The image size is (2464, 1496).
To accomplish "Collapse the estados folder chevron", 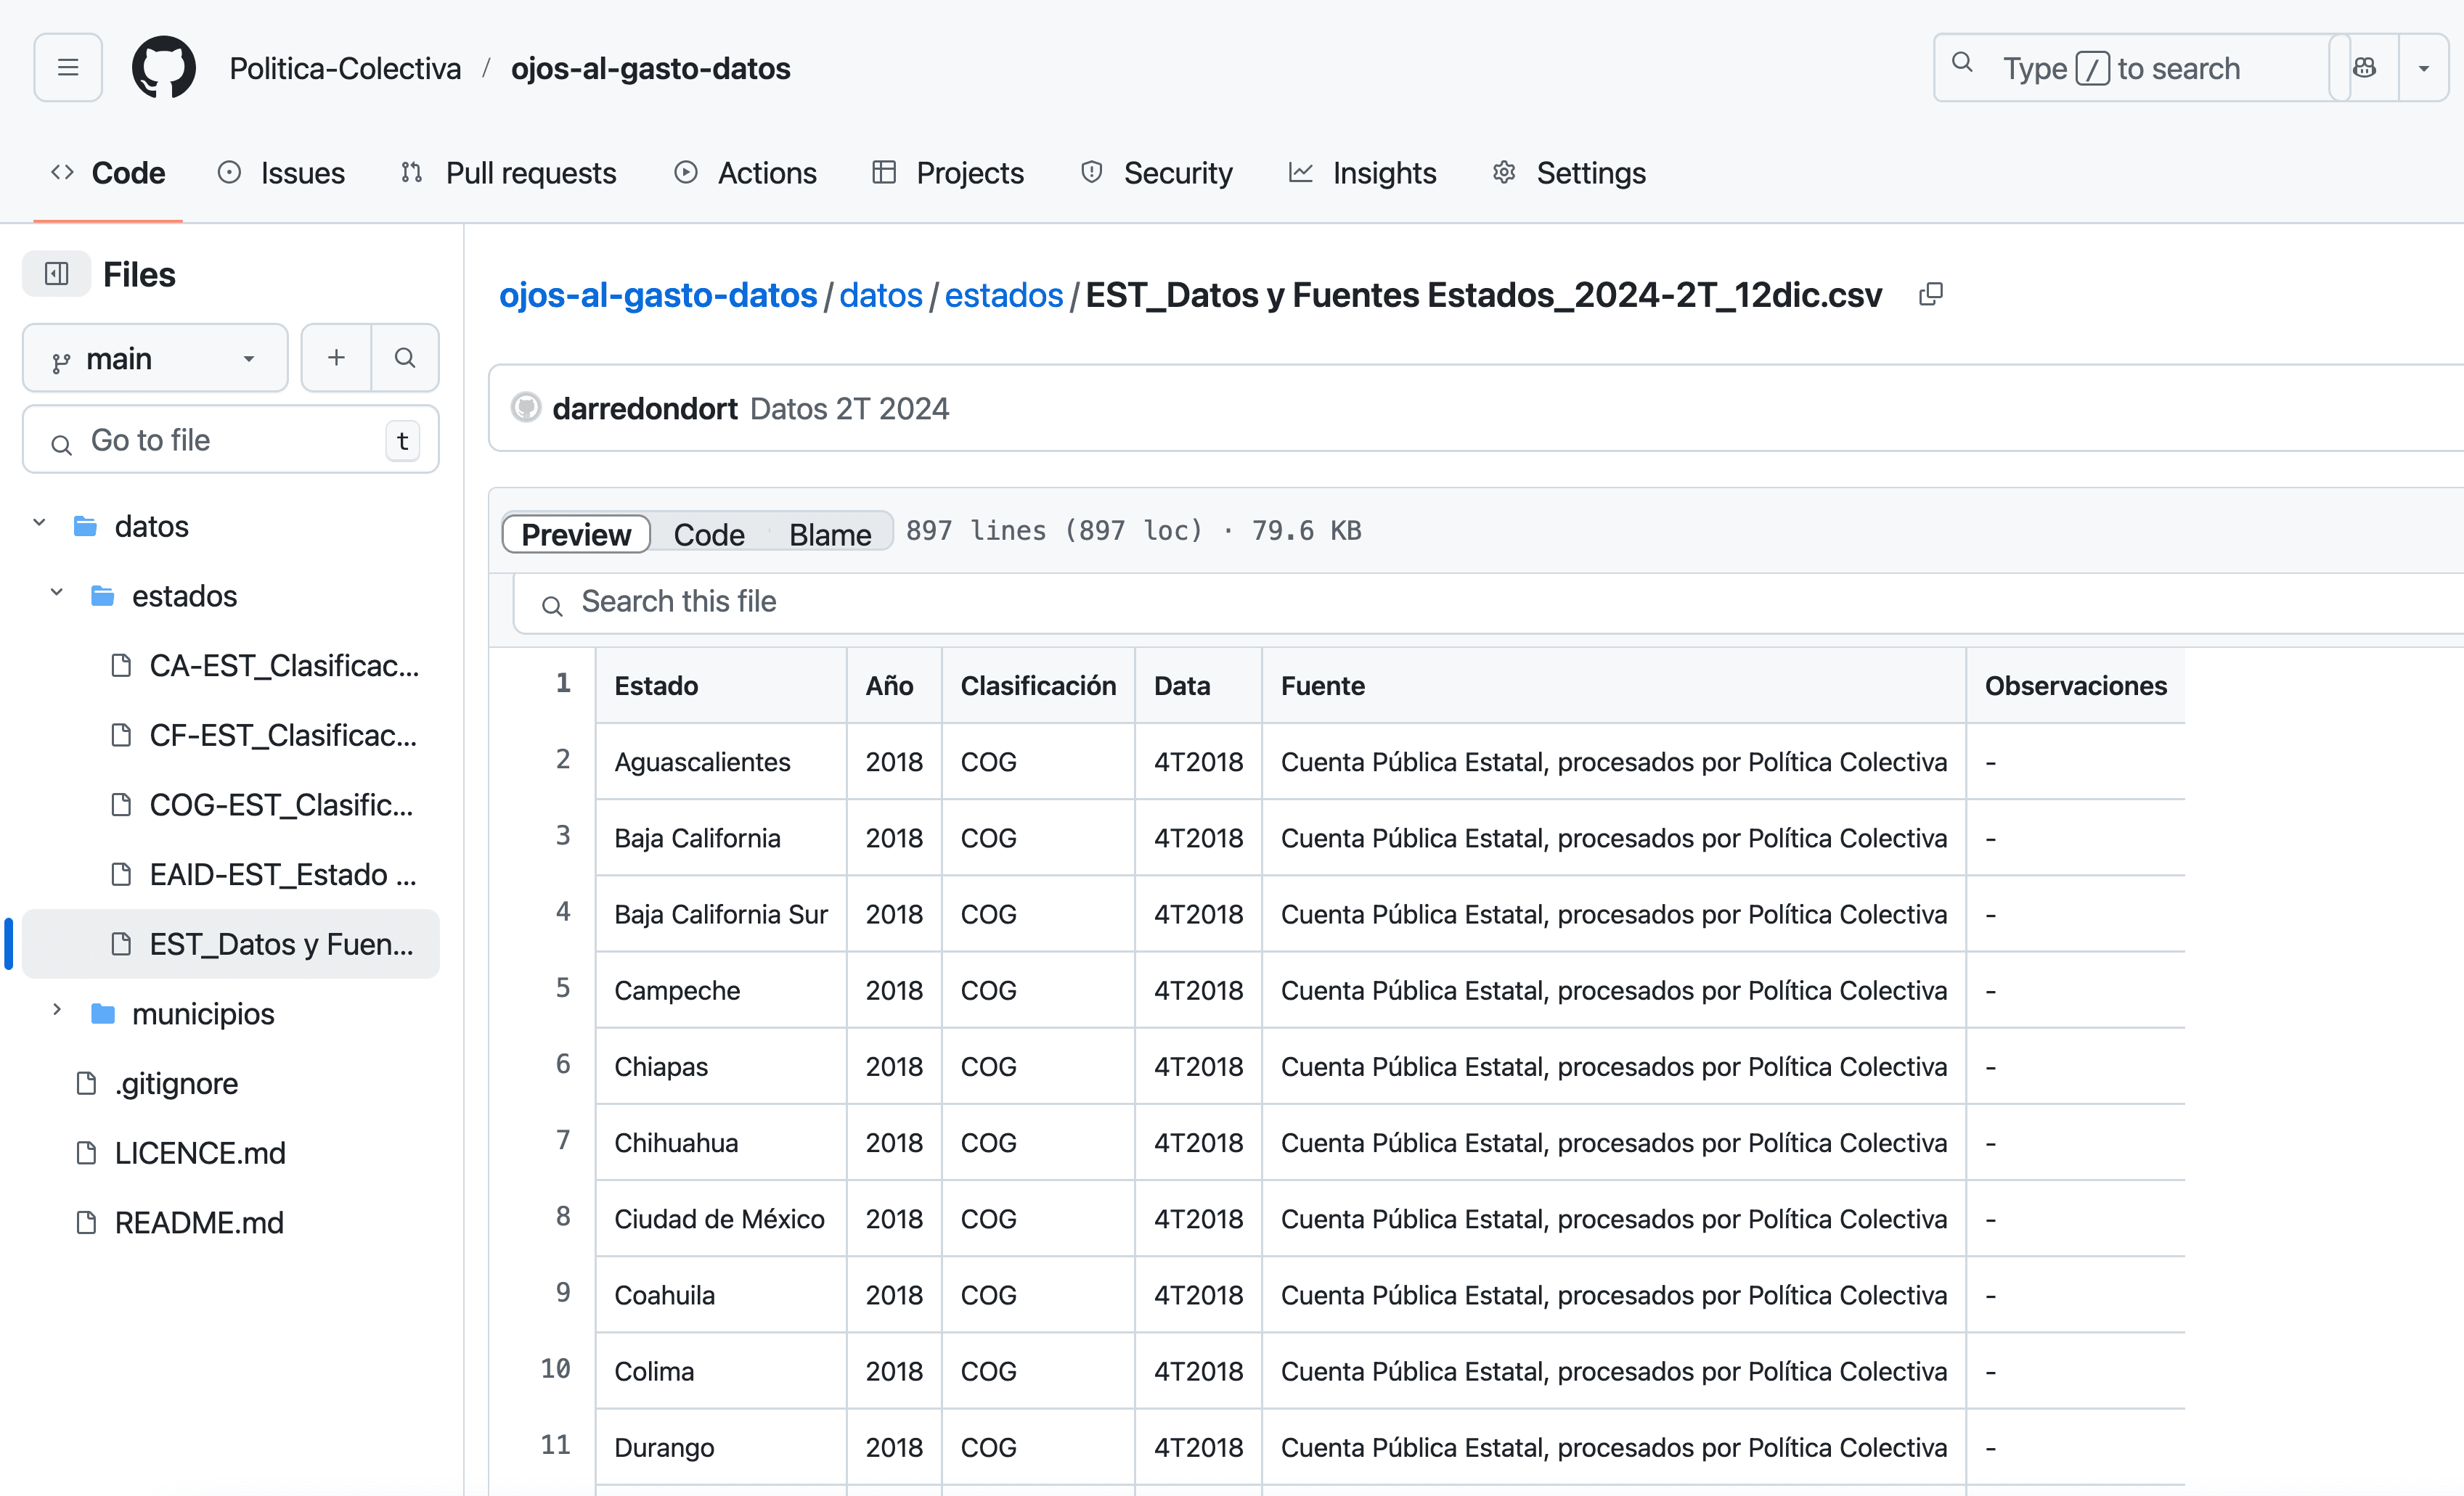I will point(57,593).
